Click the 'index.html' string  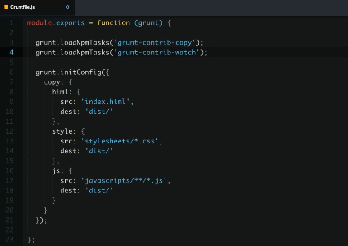coord(105,102)
